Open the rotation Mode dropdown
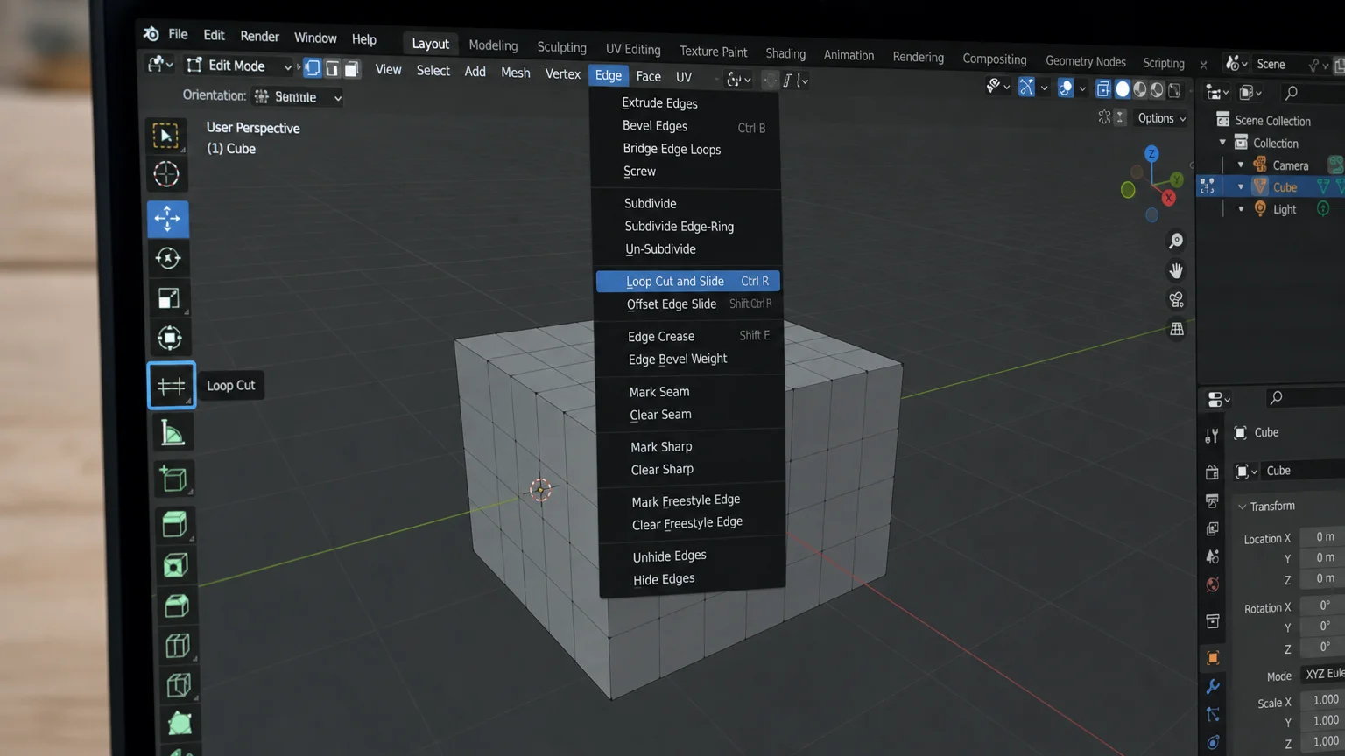The width and height of the screenshot is (1345, 756). coord(1322,674)
